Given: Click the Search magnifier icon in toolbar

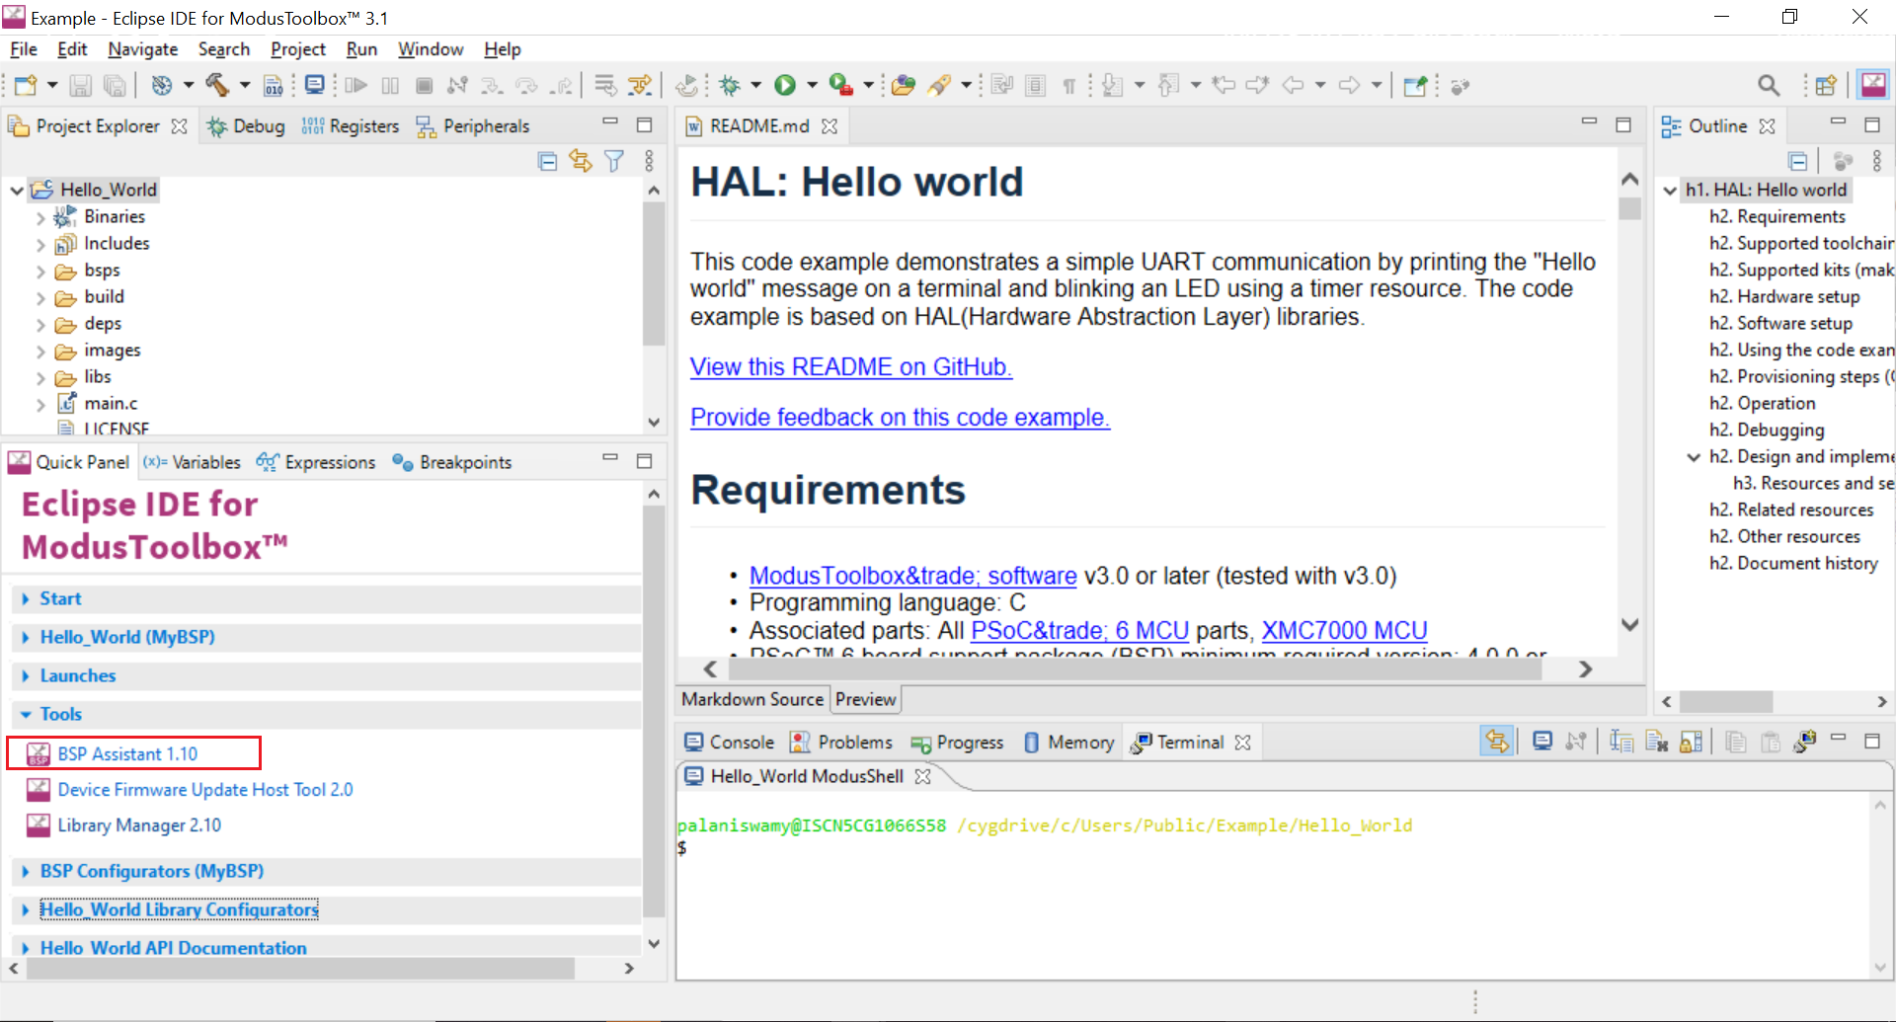Looking at the screenshot, I should coord(1769,86).
